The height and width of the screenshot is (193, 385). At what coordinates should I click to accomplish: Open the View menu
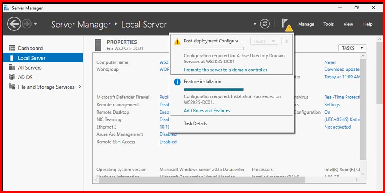(x=348, y=24)
